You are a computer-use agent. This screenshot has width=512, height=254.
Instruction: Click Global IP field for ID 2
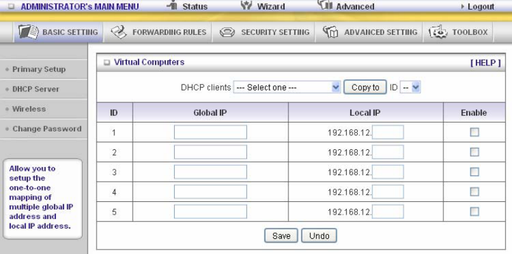coord(210,152)
